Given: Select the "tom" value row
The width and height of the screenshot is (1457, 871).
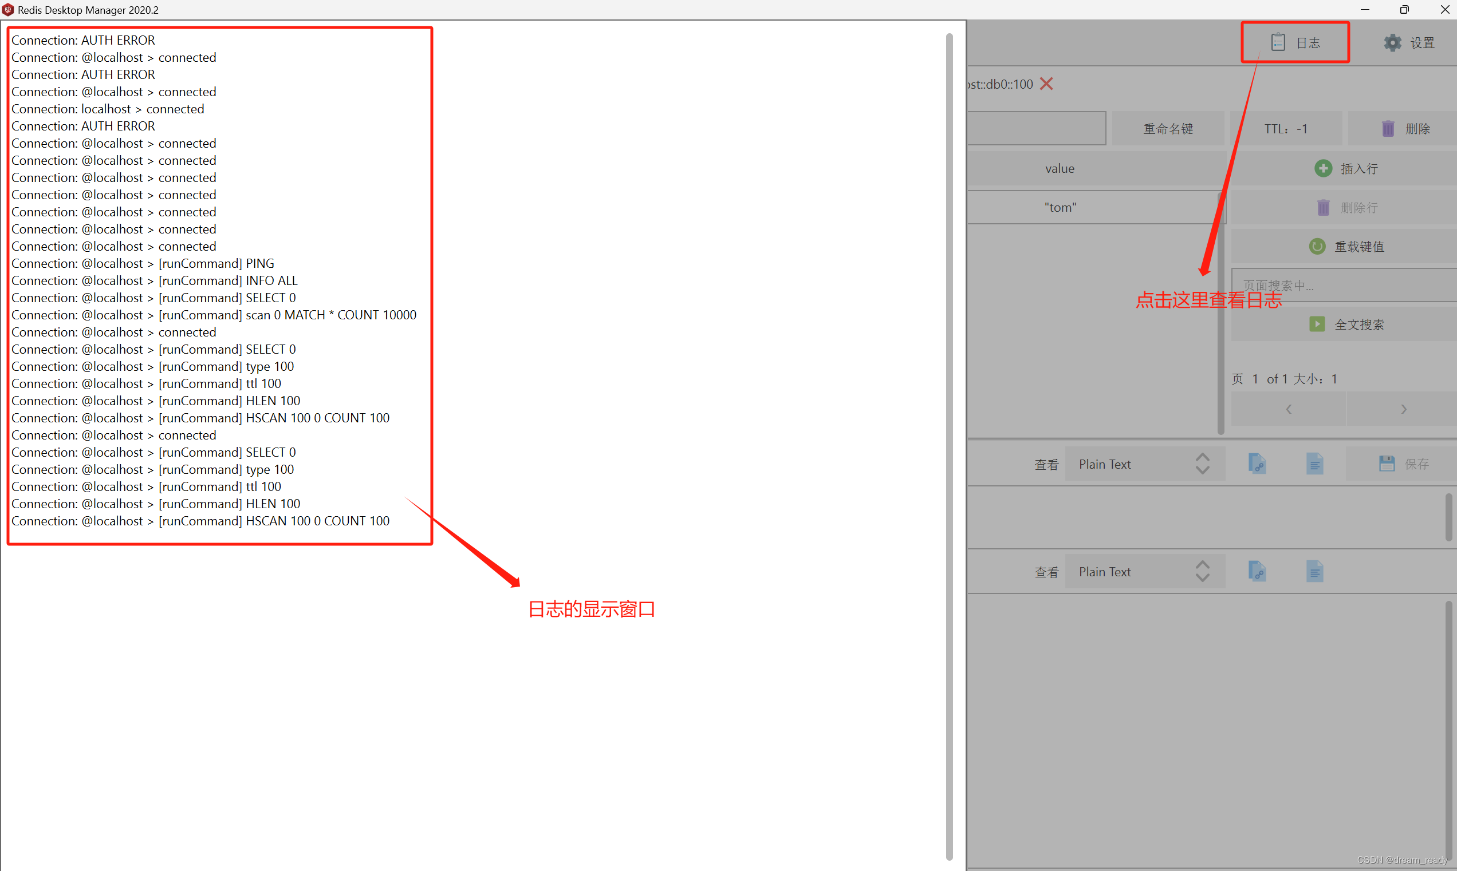Looking at the screenshot, I should (x=1060, y=207).
